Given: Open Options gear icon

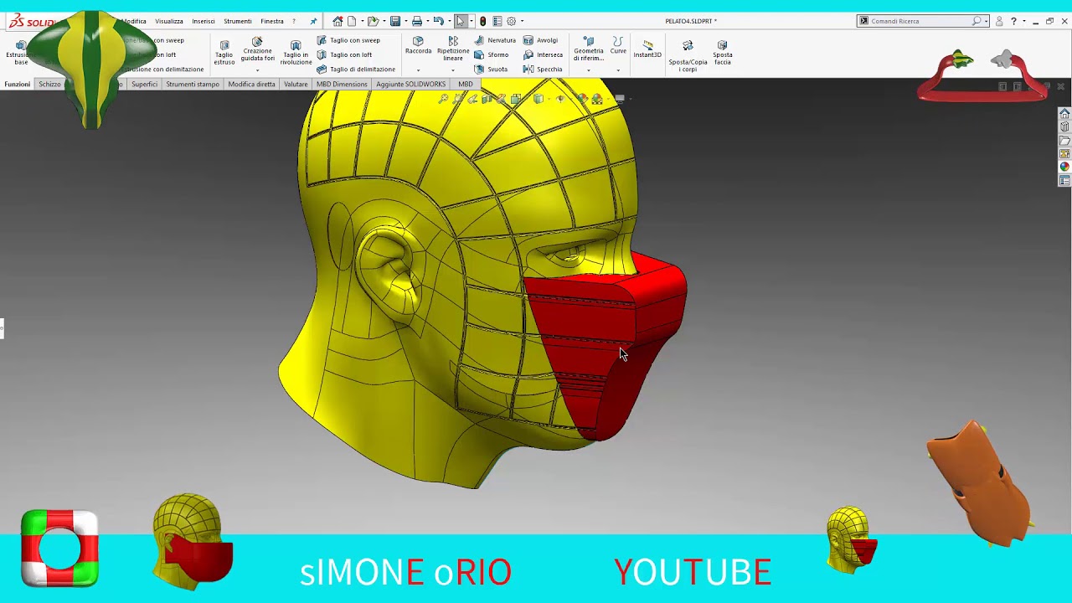Looking at the screenshot, I should (x=512, y=21).
